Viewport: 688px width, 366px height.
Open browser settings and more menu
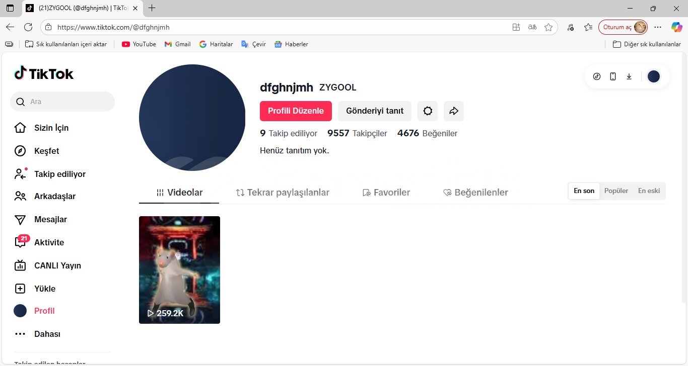[658, 27]
